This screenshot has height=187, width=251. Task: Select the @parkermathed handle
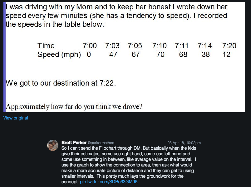101,143
